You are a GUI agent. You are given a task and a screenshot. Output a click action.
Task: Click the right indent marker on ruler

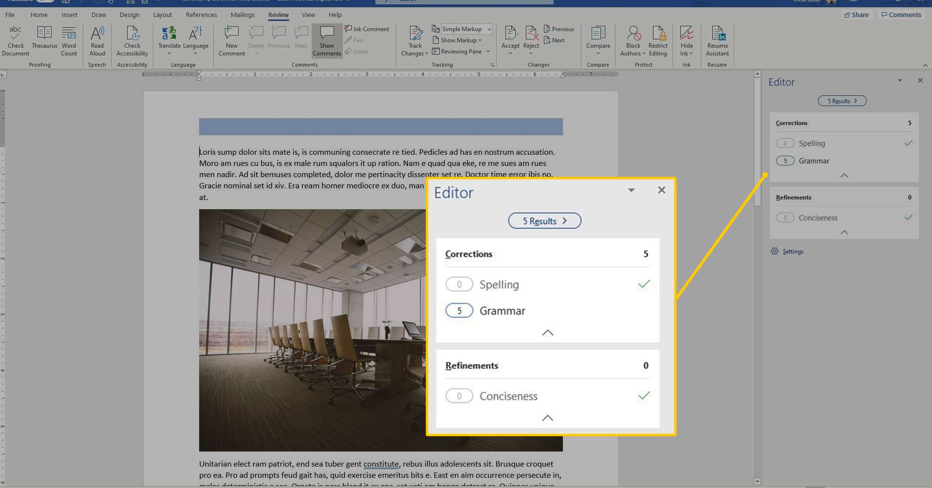tap(562, 75)
